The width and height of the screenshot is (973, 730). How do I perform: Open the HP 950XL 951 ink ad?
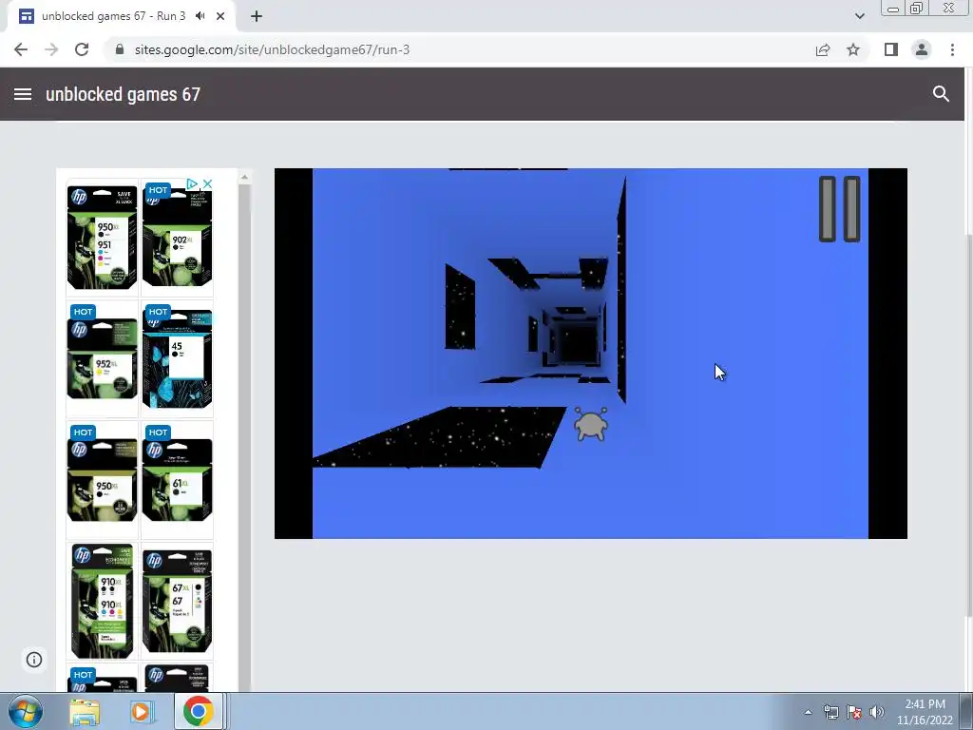[x=103, y=238]
